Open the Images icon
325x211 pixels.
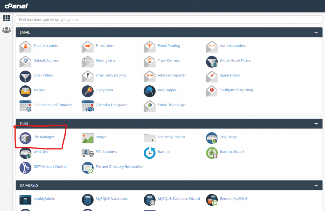click(88, 138)
